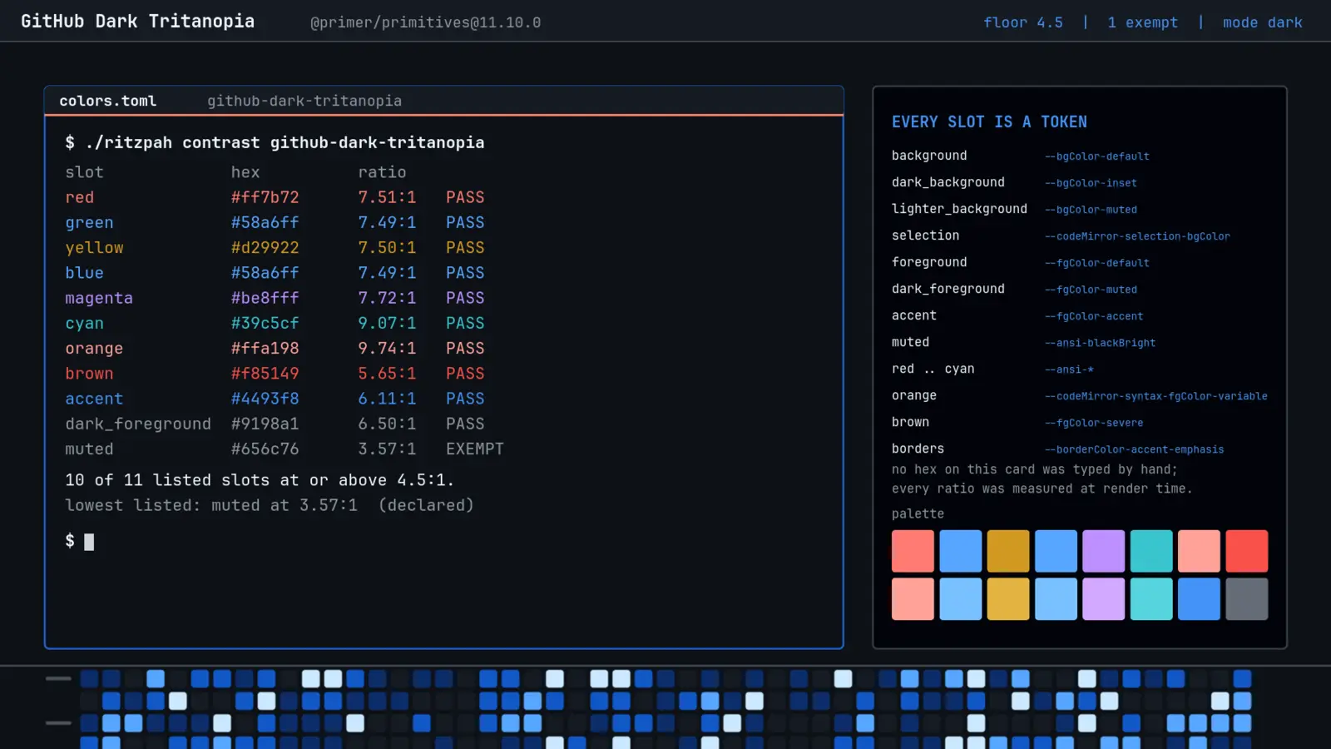Select hex value #39c5cf in cyan row
The width and height of the screenshot is (1331, 749).
(x=265, y=323)
